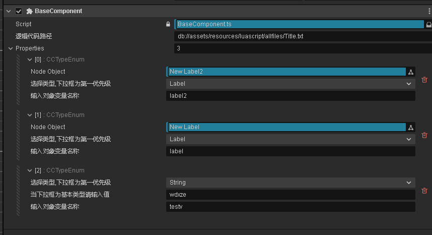
Task: Collapse the [1] CCTypeEnum item
Action: (x=30, y=115)
